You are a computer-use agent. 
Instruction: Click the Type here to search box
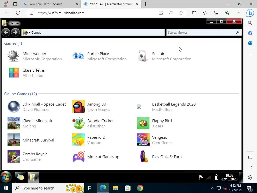(48, 188)
